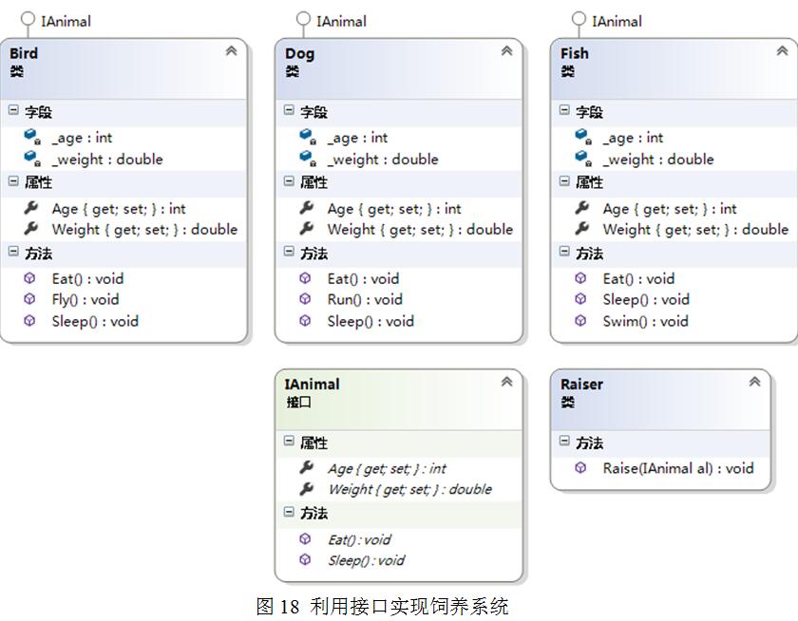
Task: Collapse the 属性 section in Dog class
Action: coord(289,180)
